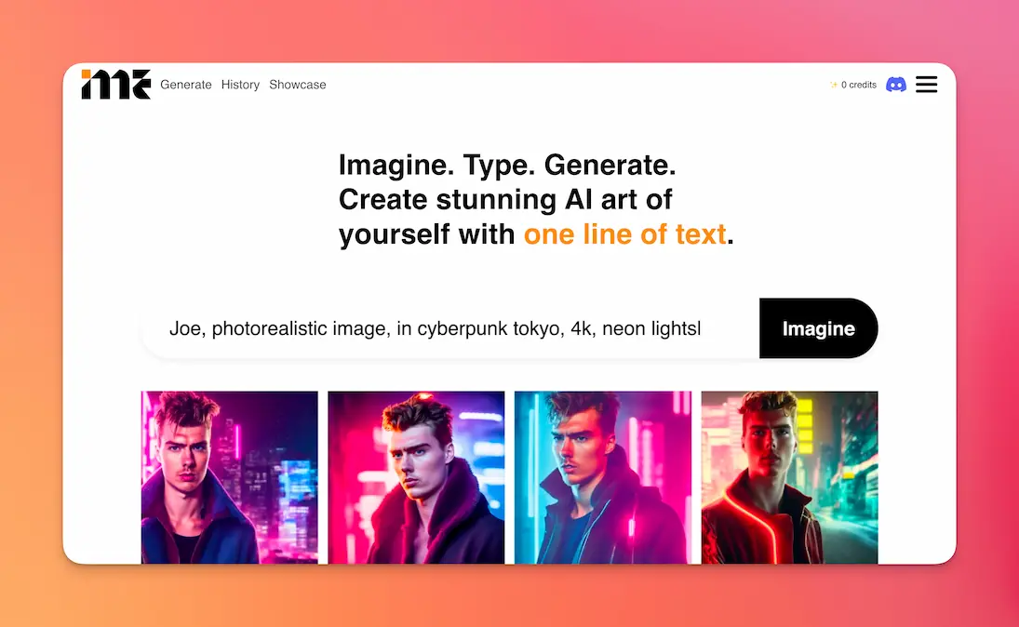The width and height of the screenshot is (1019, 627).
Task: Open fourth portrait with red glowing jacket
Action: tap(789, 477)
